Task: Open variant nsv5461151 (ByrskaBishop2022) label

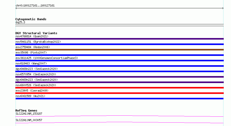Action: (38, 42)
